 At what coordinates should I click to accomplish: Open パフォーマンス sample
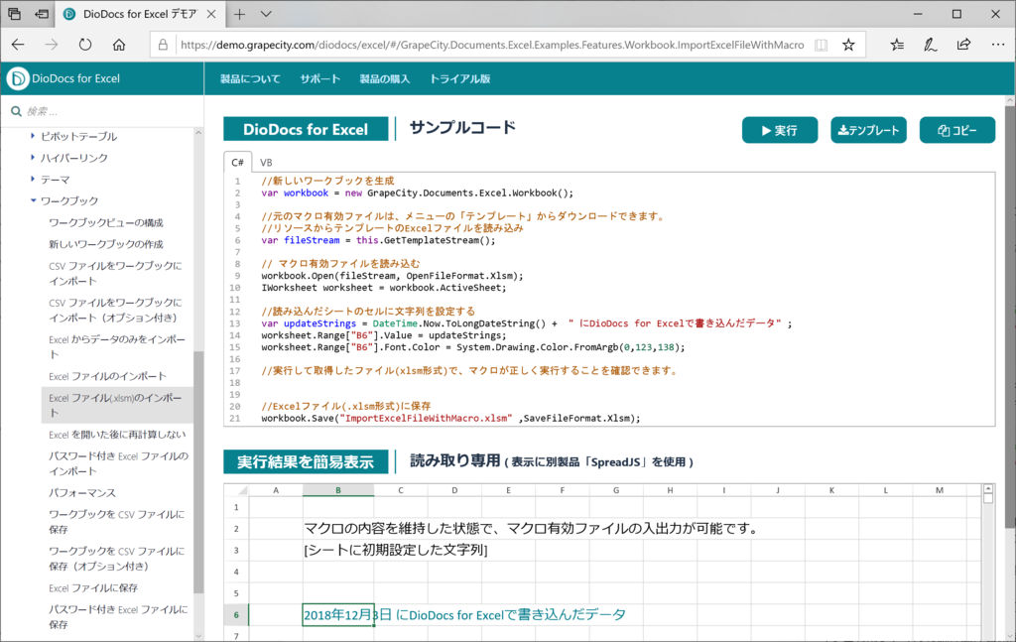click(82, 493)
